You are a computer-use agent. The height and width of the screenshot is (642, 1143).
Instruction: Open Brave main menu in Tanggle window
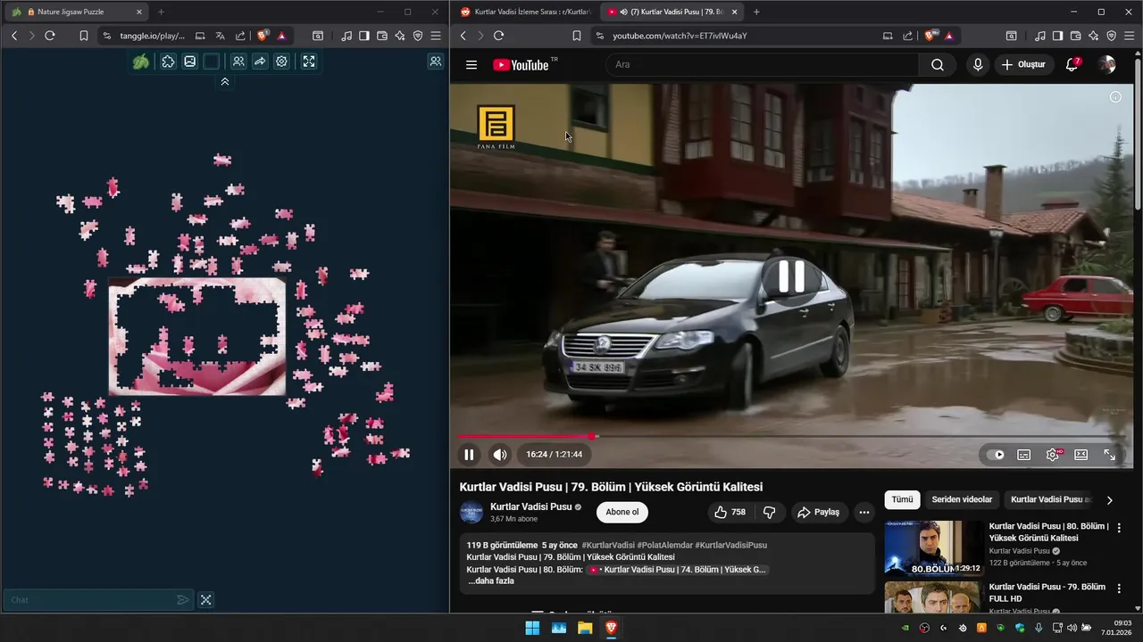tap(436, 36)
